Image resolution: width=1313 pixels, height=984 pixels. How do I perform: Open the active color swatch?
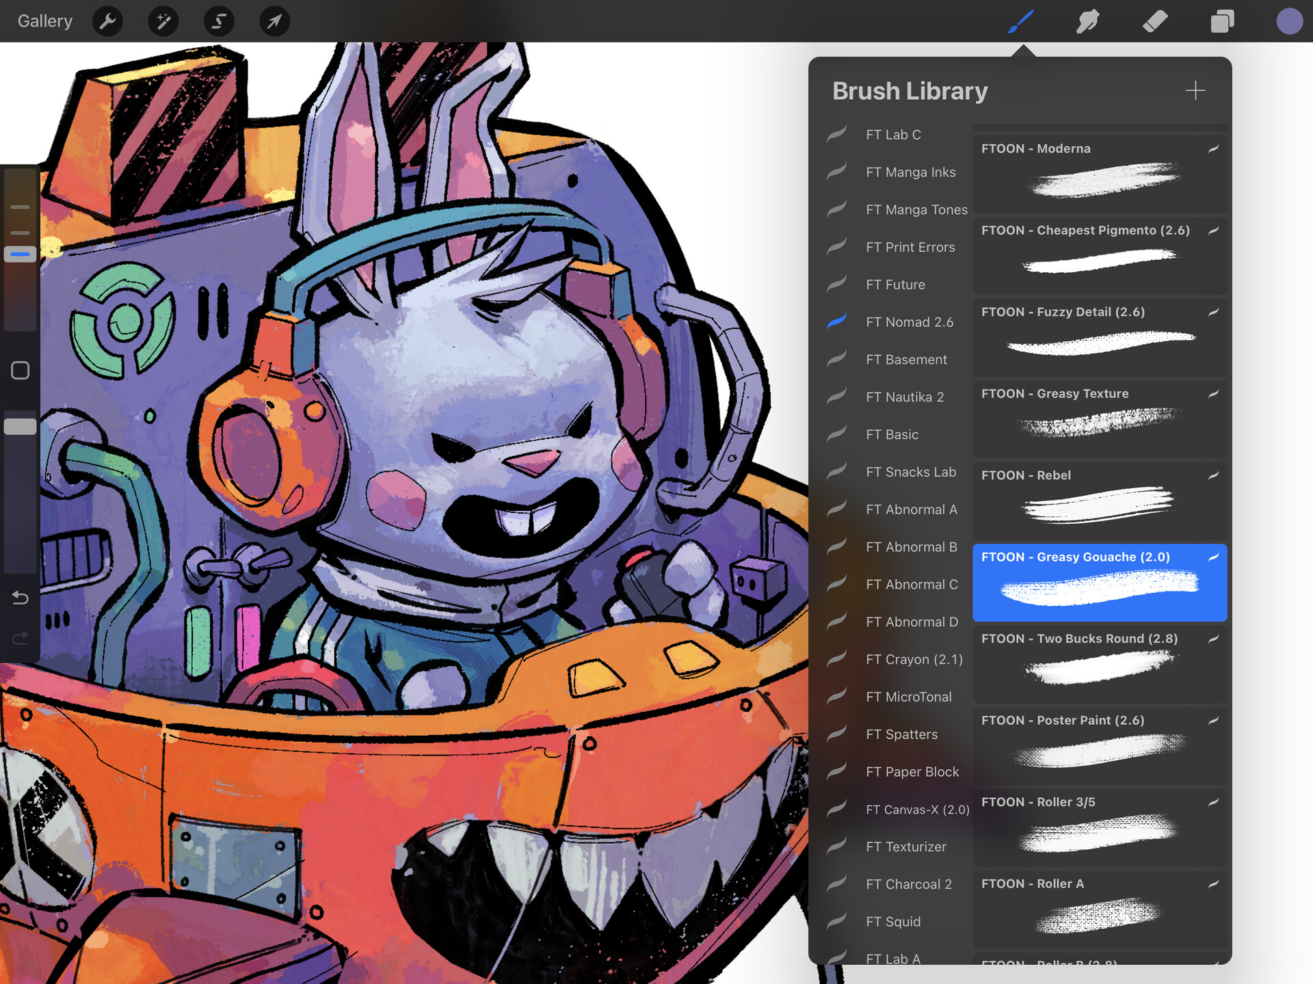click(x=1289, y=21)
